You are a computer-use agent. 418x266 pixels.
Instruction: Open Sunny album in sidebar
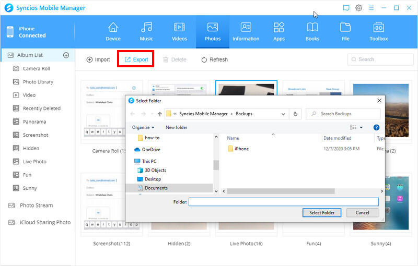tap(30, 188)
